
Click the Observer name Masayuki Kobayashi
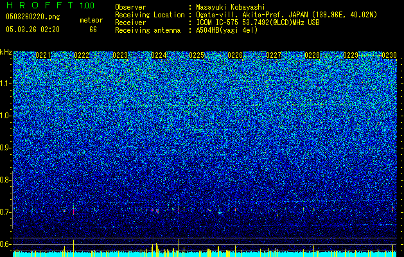pyautogui.click(x=230, y=7)
